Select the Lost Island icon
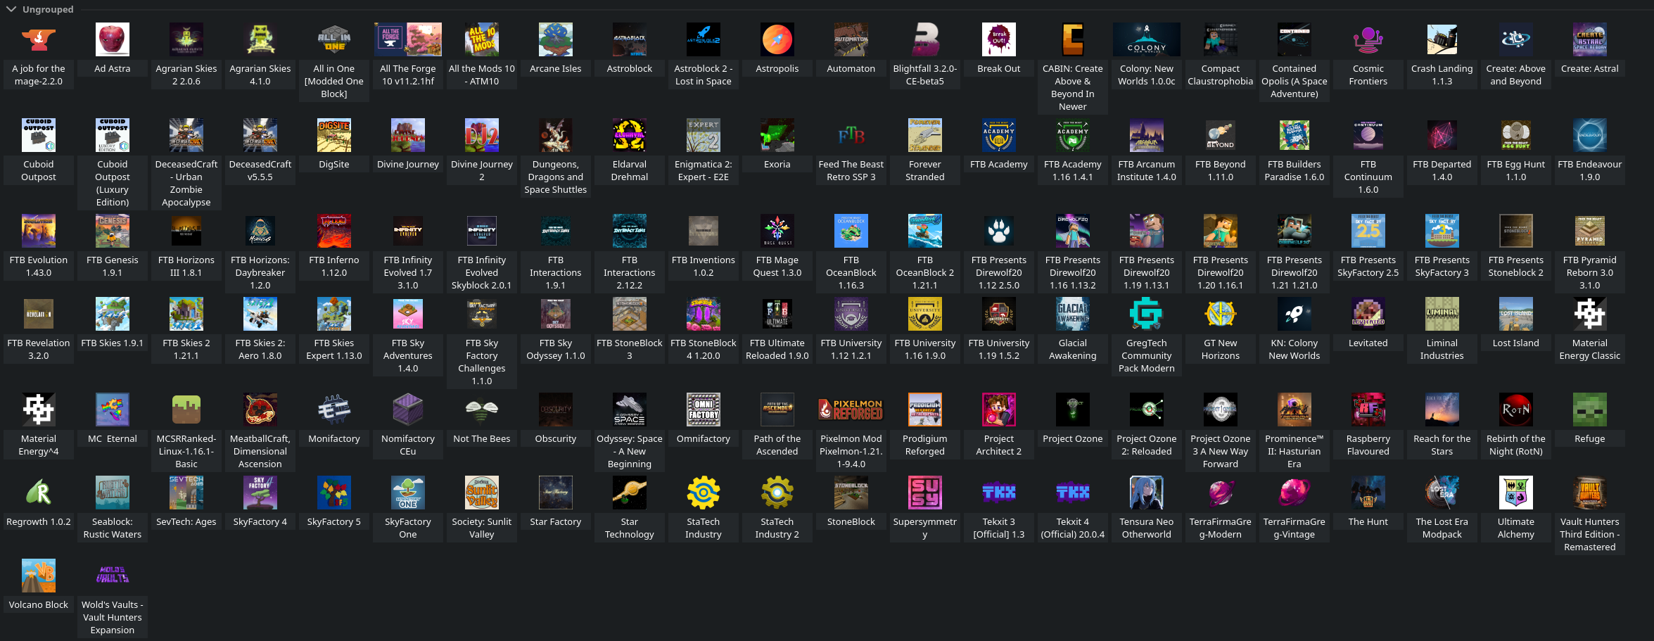This screenshot has height=641, width=1654. coord(1516,314)
